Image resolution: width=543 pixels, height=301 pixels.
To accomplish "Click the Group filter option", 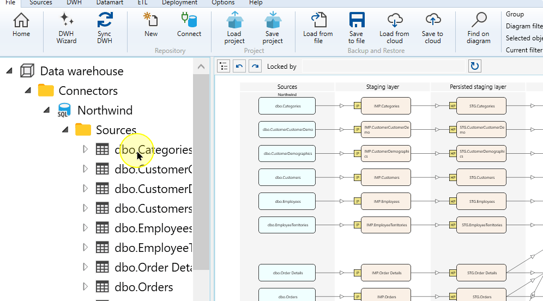I will tap(515, 14).
